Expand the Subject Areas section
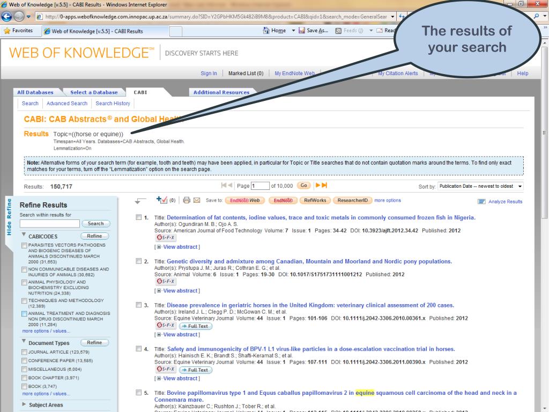Viewport: 549px width, 412px height. [x=24, y=404]
